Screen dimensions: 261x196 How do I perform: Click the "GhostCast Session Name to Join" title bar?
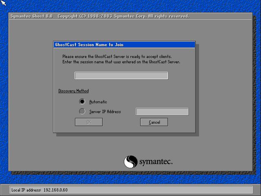click(124, 45)
